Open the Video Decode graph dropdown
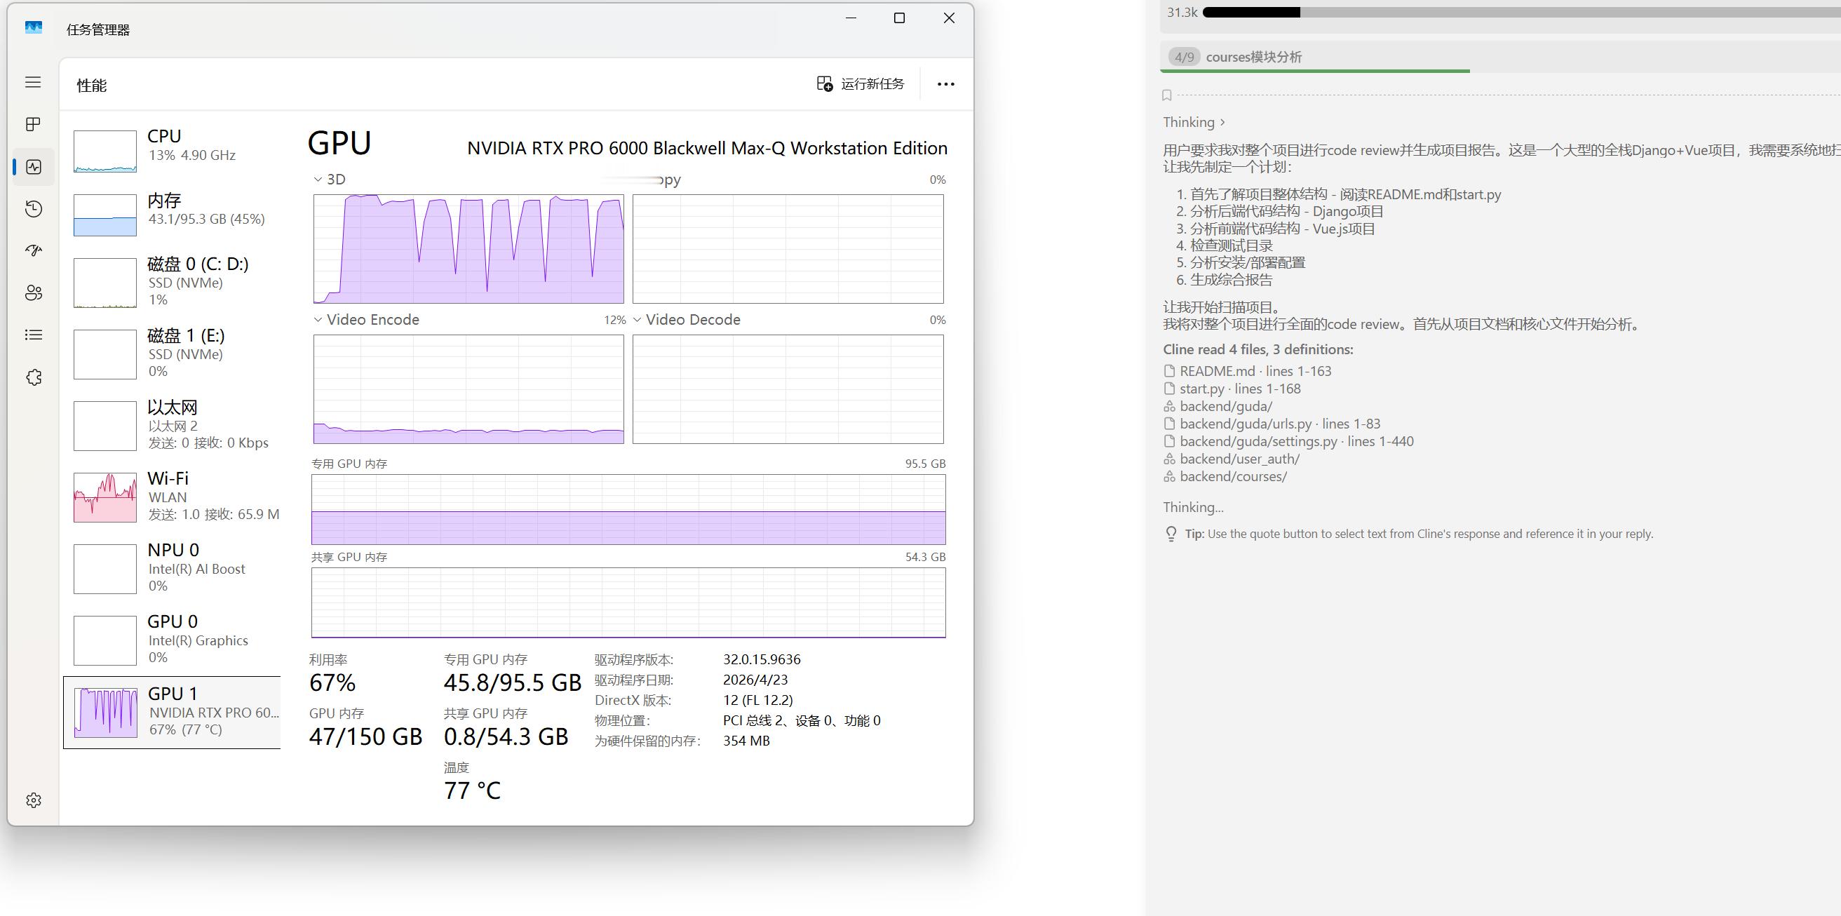Screen dimensions: 1841x916 point(686,320)
